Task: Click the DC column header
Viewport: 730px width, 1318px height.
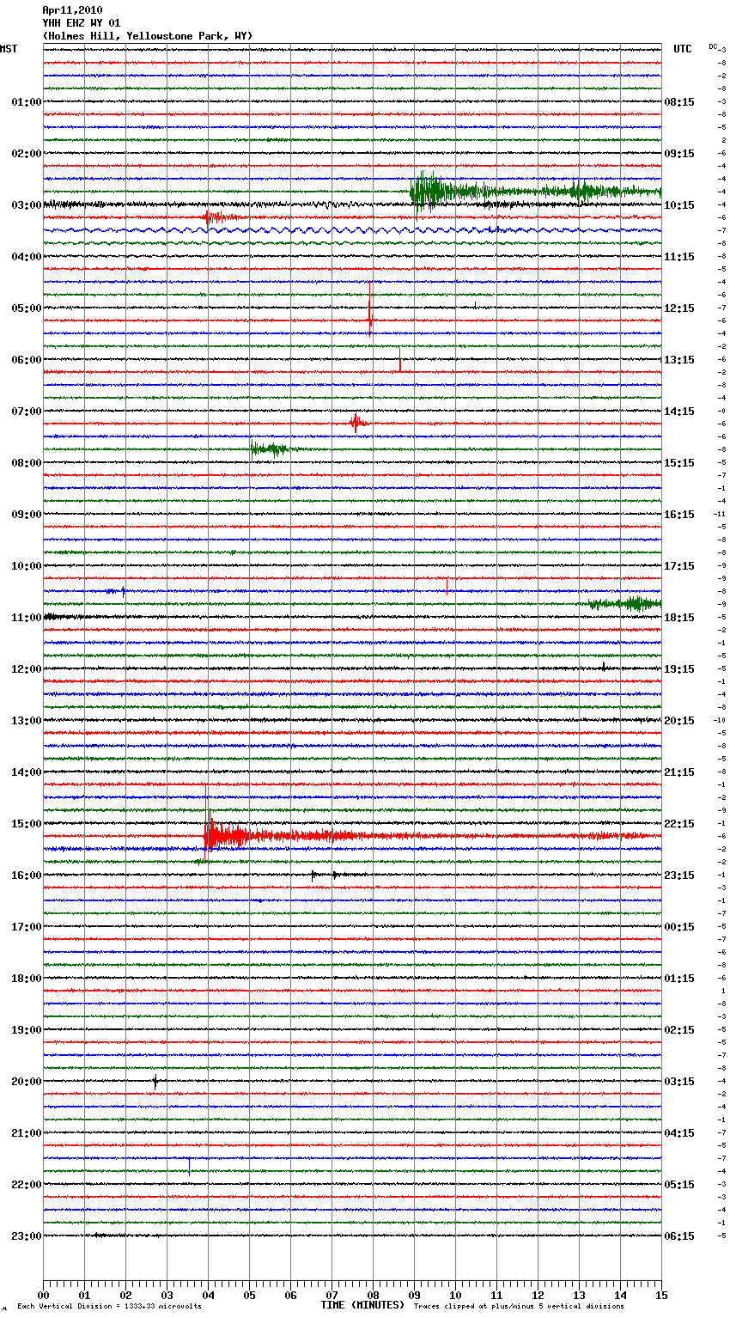Action: tap(713, 46)
